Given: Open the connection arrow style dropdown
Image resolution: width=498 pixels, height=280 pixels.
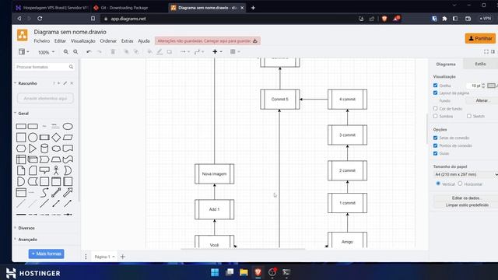Looking at the screenshot, I should (x=185, y=52).
